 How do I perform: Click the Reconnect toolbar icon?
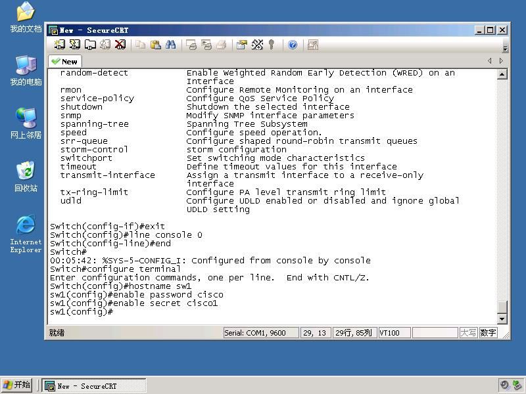coord(105,45)
